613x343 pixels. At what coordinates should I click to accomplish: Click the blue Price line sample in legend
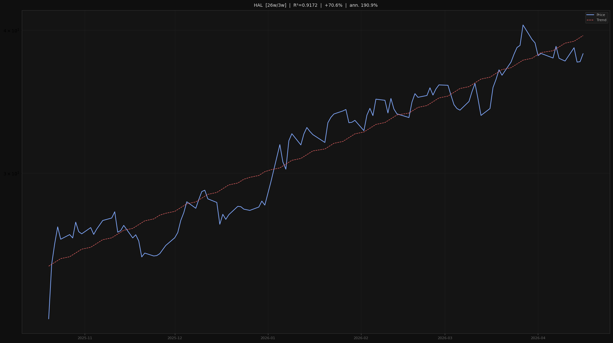591,15
